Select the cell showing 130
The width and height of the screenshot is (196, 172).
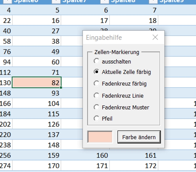coord(6,82)
